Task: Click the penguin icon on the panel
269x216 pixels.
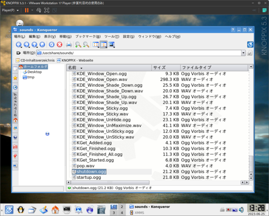Action: [x=21, y=209]
